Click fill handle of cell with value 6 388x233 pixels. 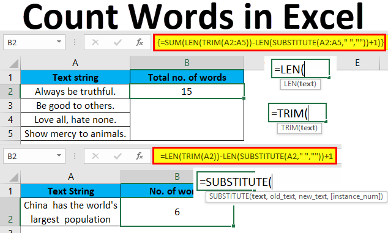pyautogui.click(x=234, y=226)
